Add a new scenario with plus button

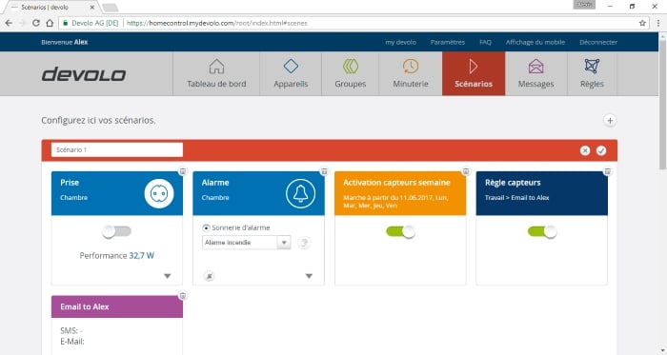click(610, 121)
